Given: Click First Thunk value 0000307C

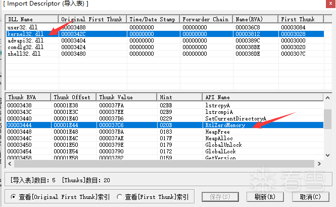Looking at the screenshot, I should coord(294,54).
